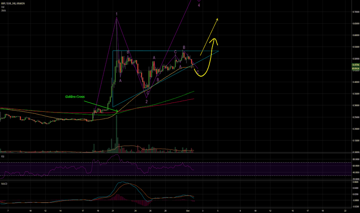This screenshot has width=360, height=213.
Task: Click the Oct label on time axis
Action: click(188, 211)
